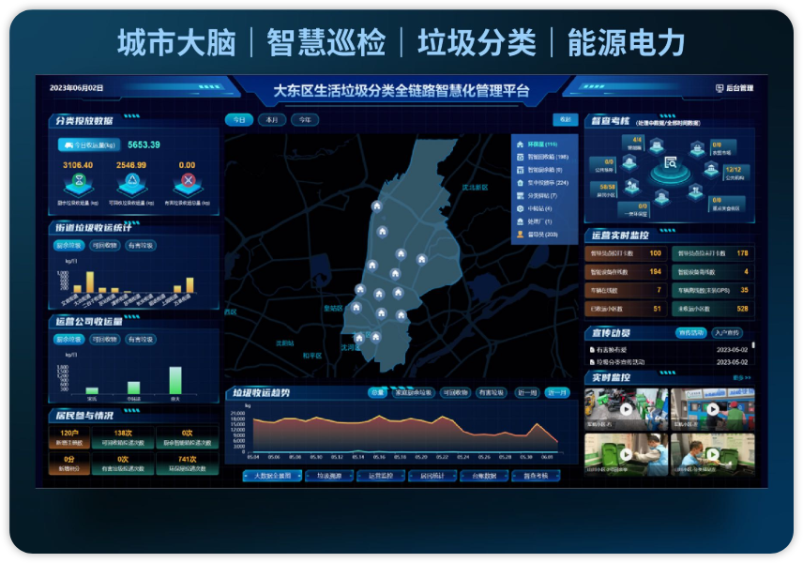Click the tallest green bar in 运营公司收运量
803x563 pixels.
[175, 380]
